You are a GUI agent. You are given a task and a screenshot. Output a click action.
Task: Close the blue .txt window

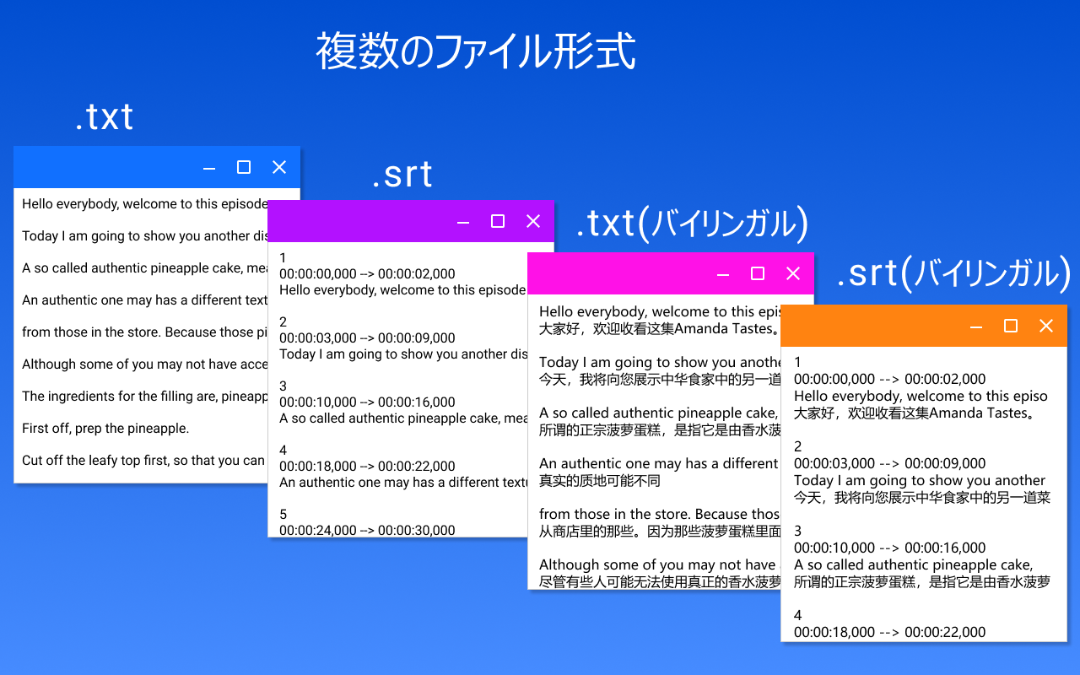[279, 167]
